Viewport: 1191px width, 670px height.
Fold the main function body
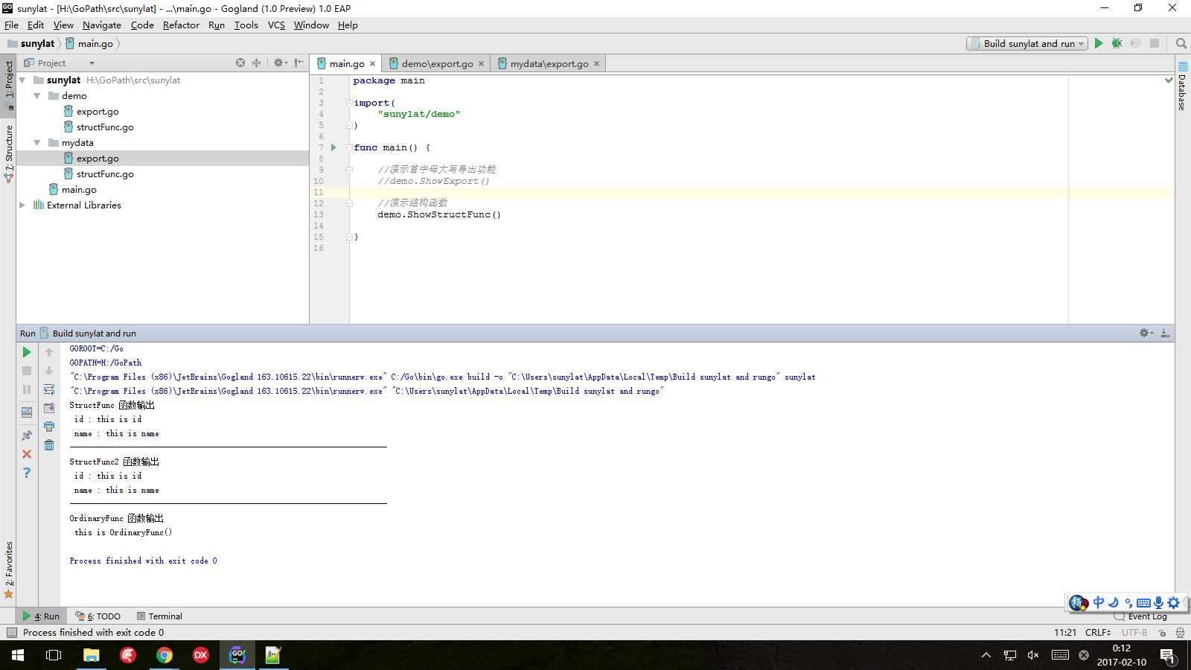349,147
